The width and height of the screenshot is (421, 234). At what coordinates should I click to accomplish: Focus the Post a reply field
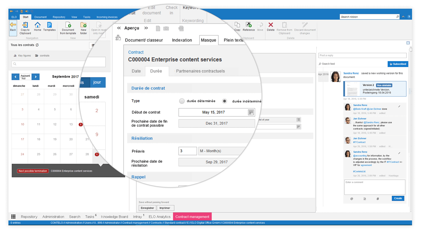tap(363, 55)
